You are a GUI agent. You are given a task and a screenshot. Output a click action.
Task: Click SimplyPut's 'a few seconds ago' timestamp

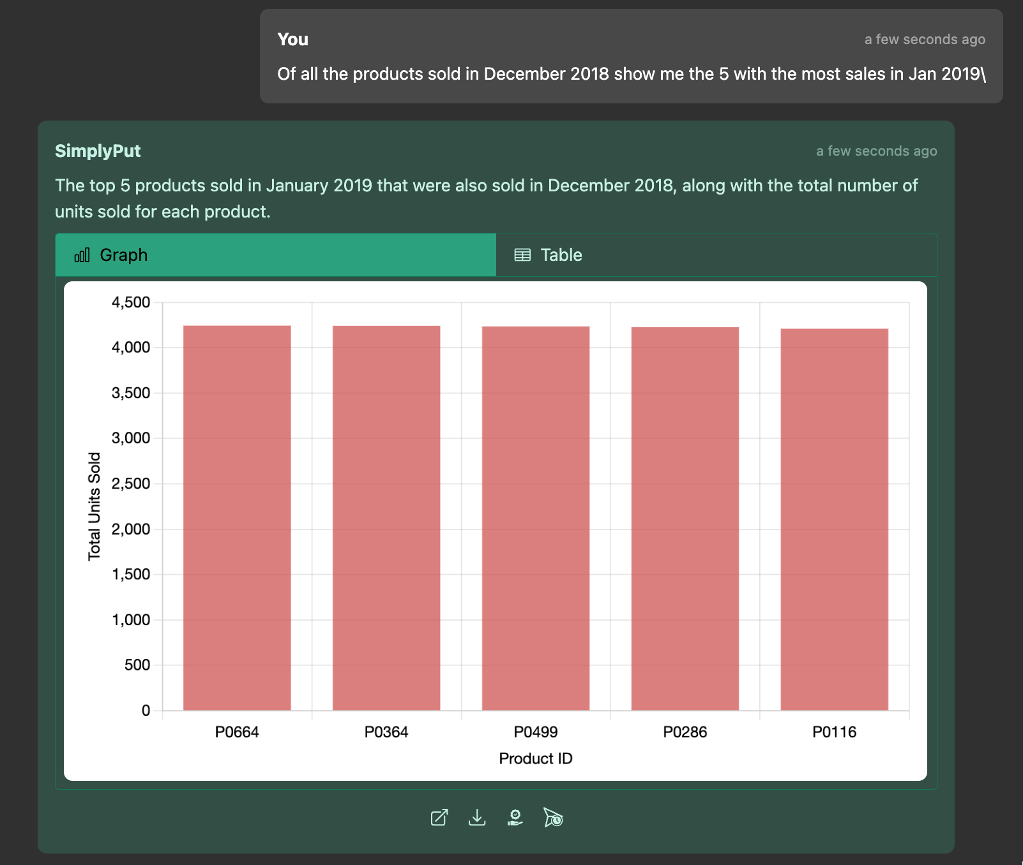tap(877, 151)
